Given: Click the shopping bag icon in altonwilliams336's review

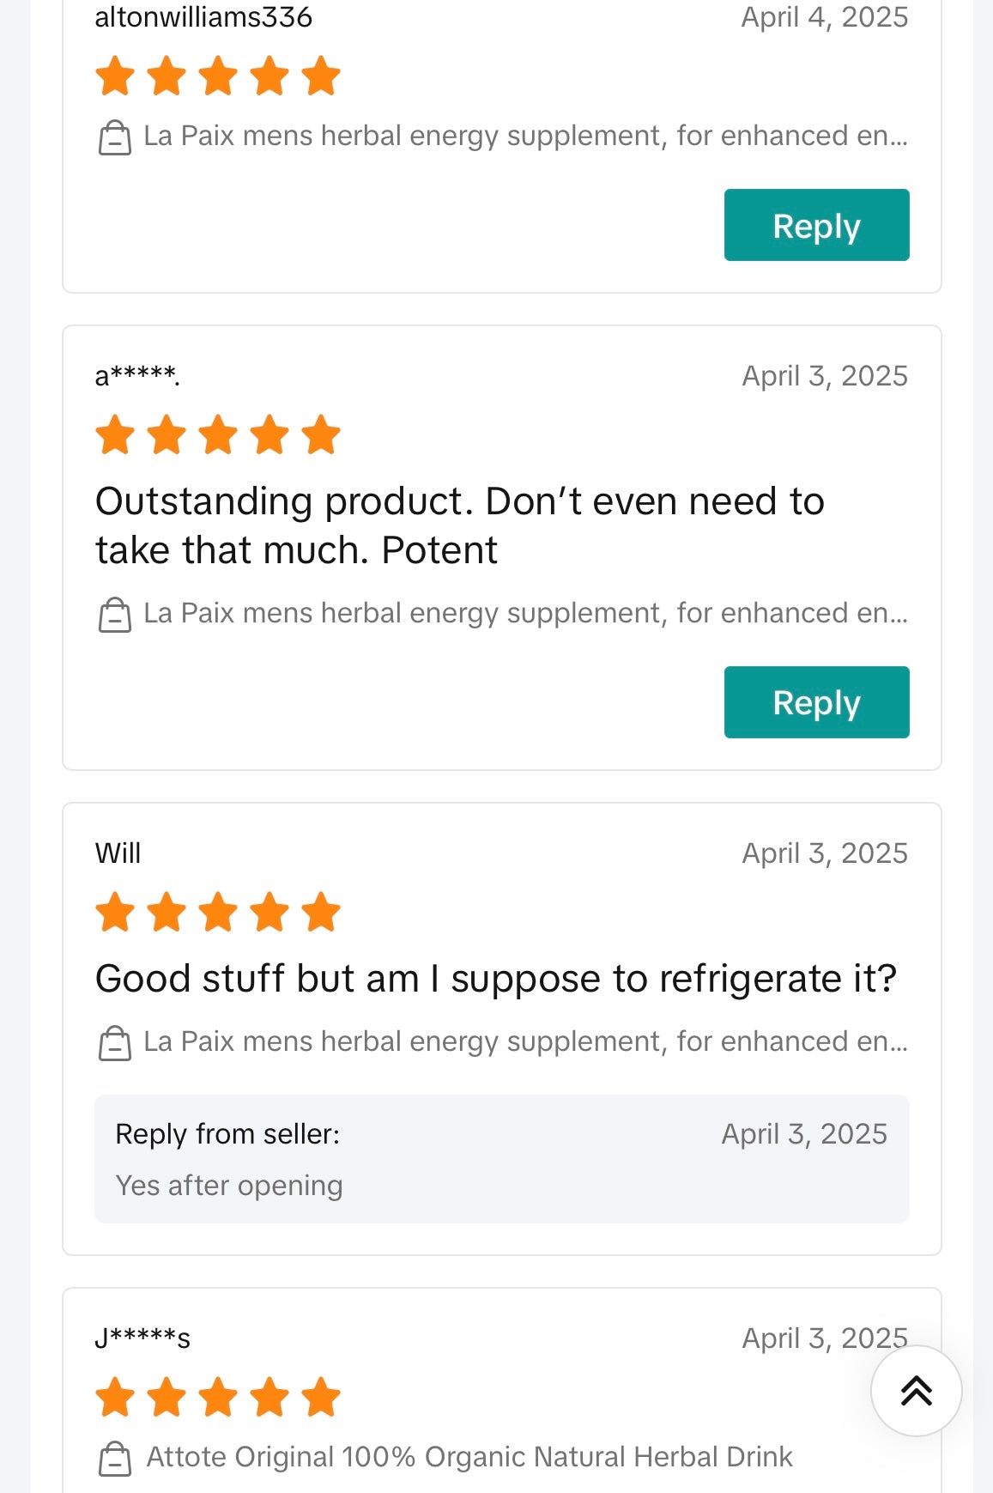Looking at the screenshot, I should [x=116, y=136].
